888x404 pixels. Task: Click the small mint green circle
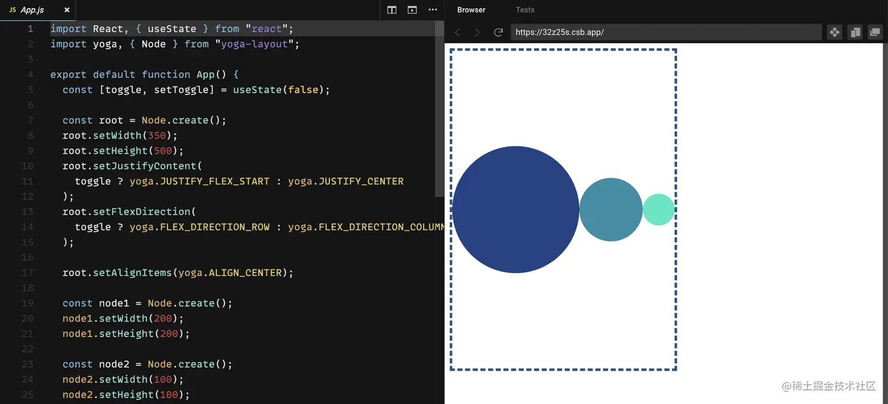tap(658, 210)
